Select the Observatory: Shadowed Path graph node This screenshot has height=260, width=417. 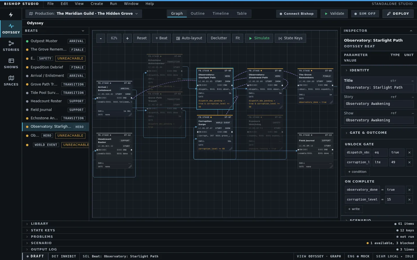pos(265,89)
